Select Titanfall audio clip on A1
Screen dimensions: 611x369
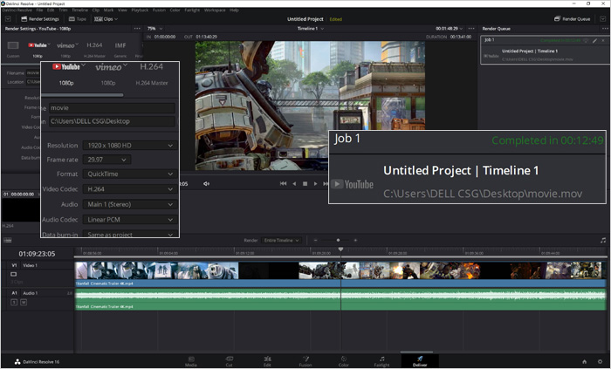[340, 299]
